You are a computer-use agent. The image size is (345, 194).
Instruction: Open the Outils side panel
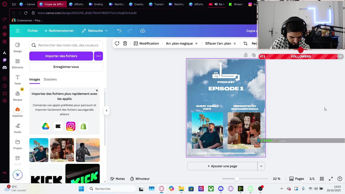pyautogui.click(x=18, y=128)
